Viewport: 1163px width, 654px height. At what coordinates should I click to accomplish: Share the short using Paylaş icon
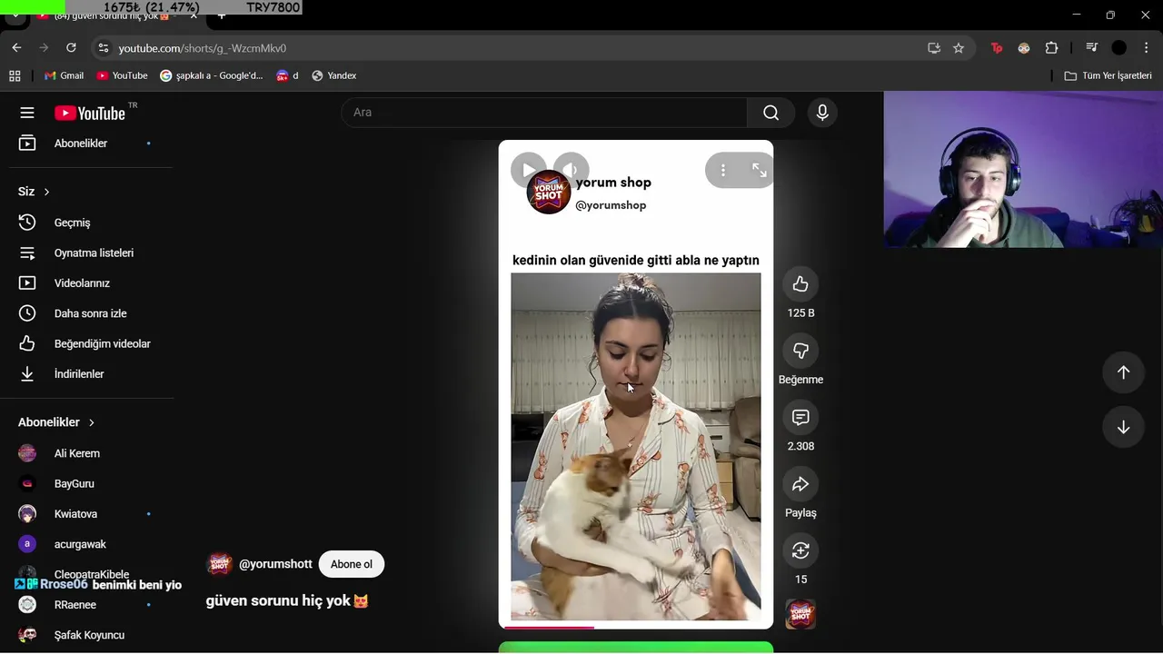point(800,484)
